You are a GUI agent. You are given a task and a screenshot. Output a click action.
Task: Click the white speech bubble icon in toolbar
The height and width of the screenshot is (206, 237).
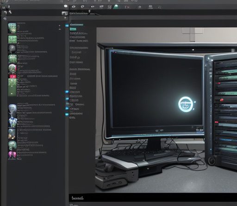pyautogui.click(x=66, y=6)
